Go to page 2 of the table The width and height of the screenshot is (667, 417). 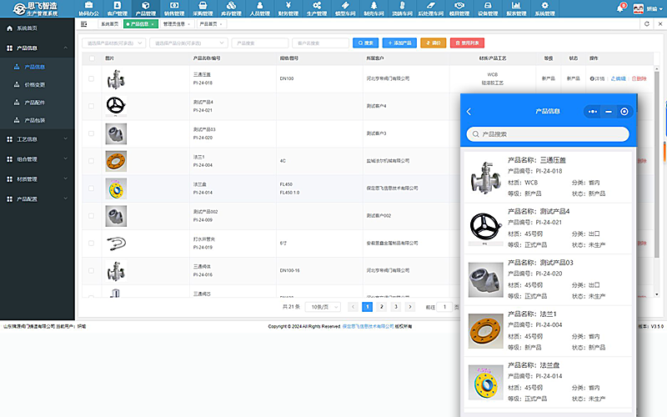point(381,307)
